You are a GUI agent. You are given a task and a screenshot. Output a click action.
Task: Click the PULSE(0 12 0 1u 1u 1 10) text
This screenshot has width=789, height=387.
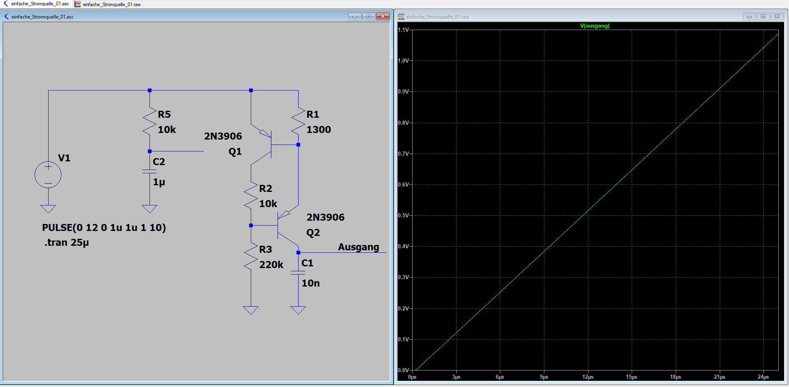104,228
